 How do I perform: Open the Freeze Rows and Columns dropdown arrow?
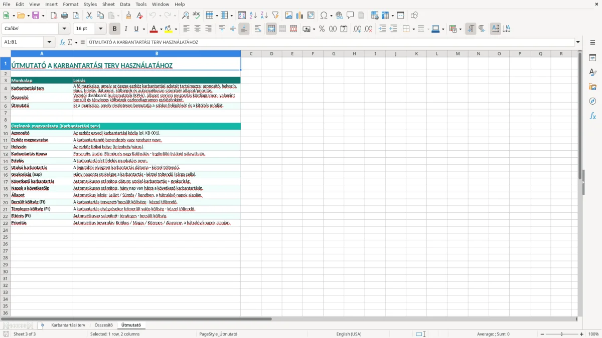click(392, 16)
